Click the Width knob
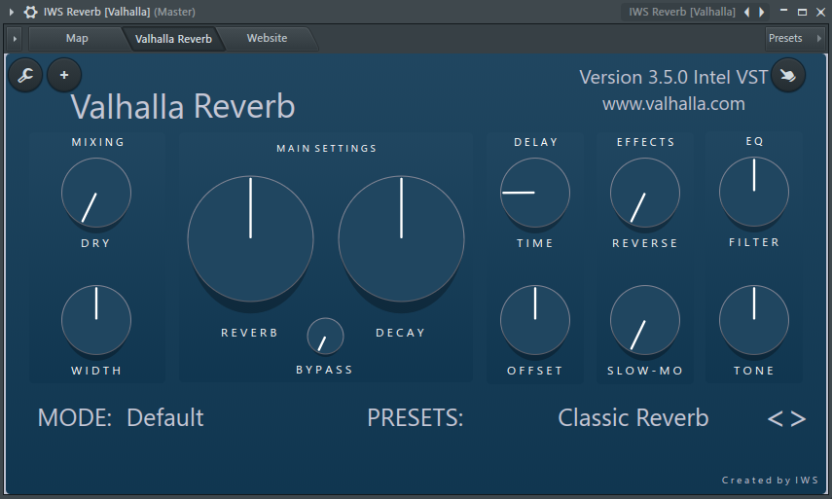The image size is (832, 499). 96,320
